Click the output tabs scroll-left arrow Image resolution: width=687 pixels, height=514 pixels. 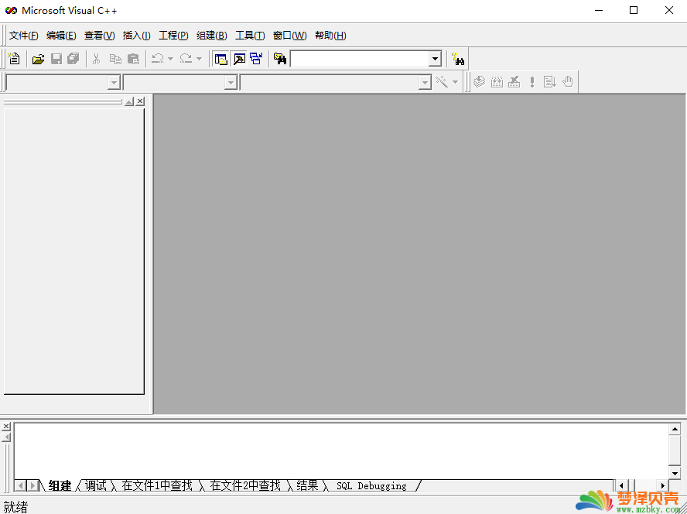coord(20,485)
